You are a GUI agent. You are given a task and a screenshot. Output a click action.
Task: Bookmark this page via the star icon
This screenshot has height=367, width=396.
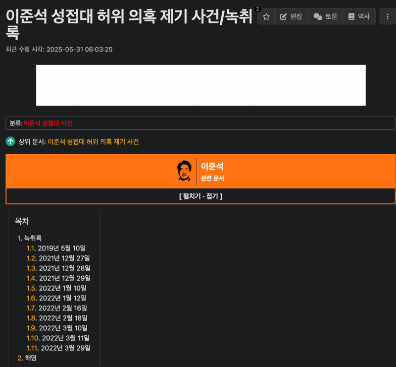[x=266, y=16]
